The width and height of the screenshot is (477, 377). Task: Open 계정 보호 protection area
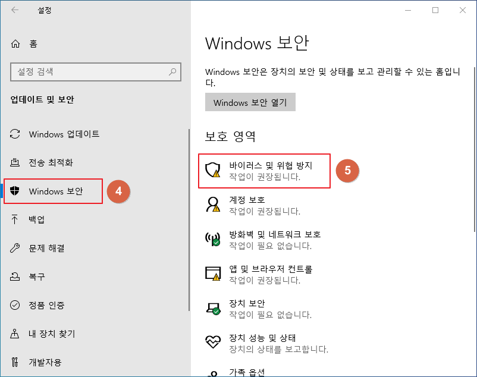253,205
